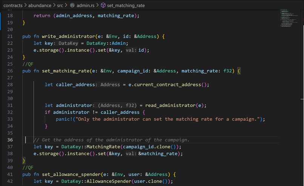Viewport: 304px width, 186px height.
Task: Click 'read_administrator' call on line 31
Action: pos(170,105)
